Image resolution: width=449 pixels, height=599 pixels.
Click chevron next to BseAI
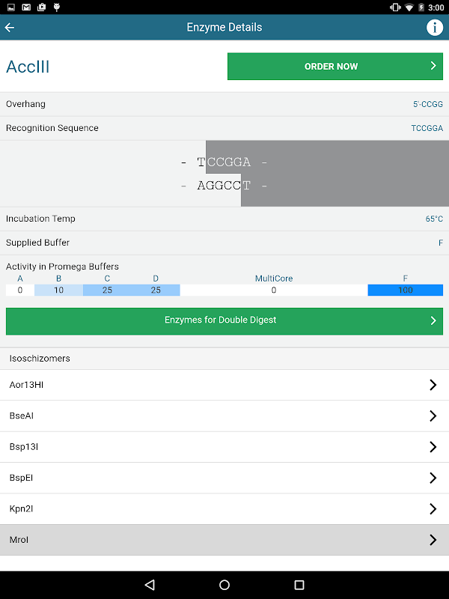pos(433,416)
